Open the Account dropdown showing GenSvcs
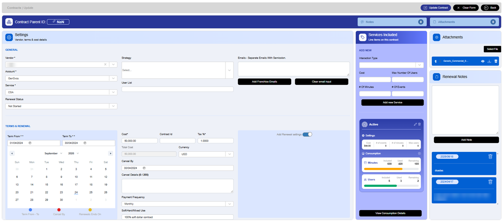 pos(61,78)
